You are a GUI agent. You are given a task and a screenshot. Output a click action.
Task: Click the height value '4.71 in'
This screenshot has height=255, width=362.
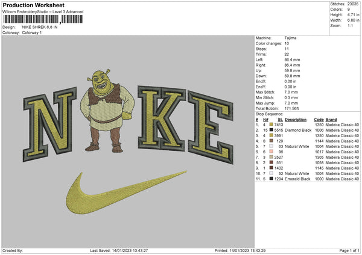coord(353,14)
